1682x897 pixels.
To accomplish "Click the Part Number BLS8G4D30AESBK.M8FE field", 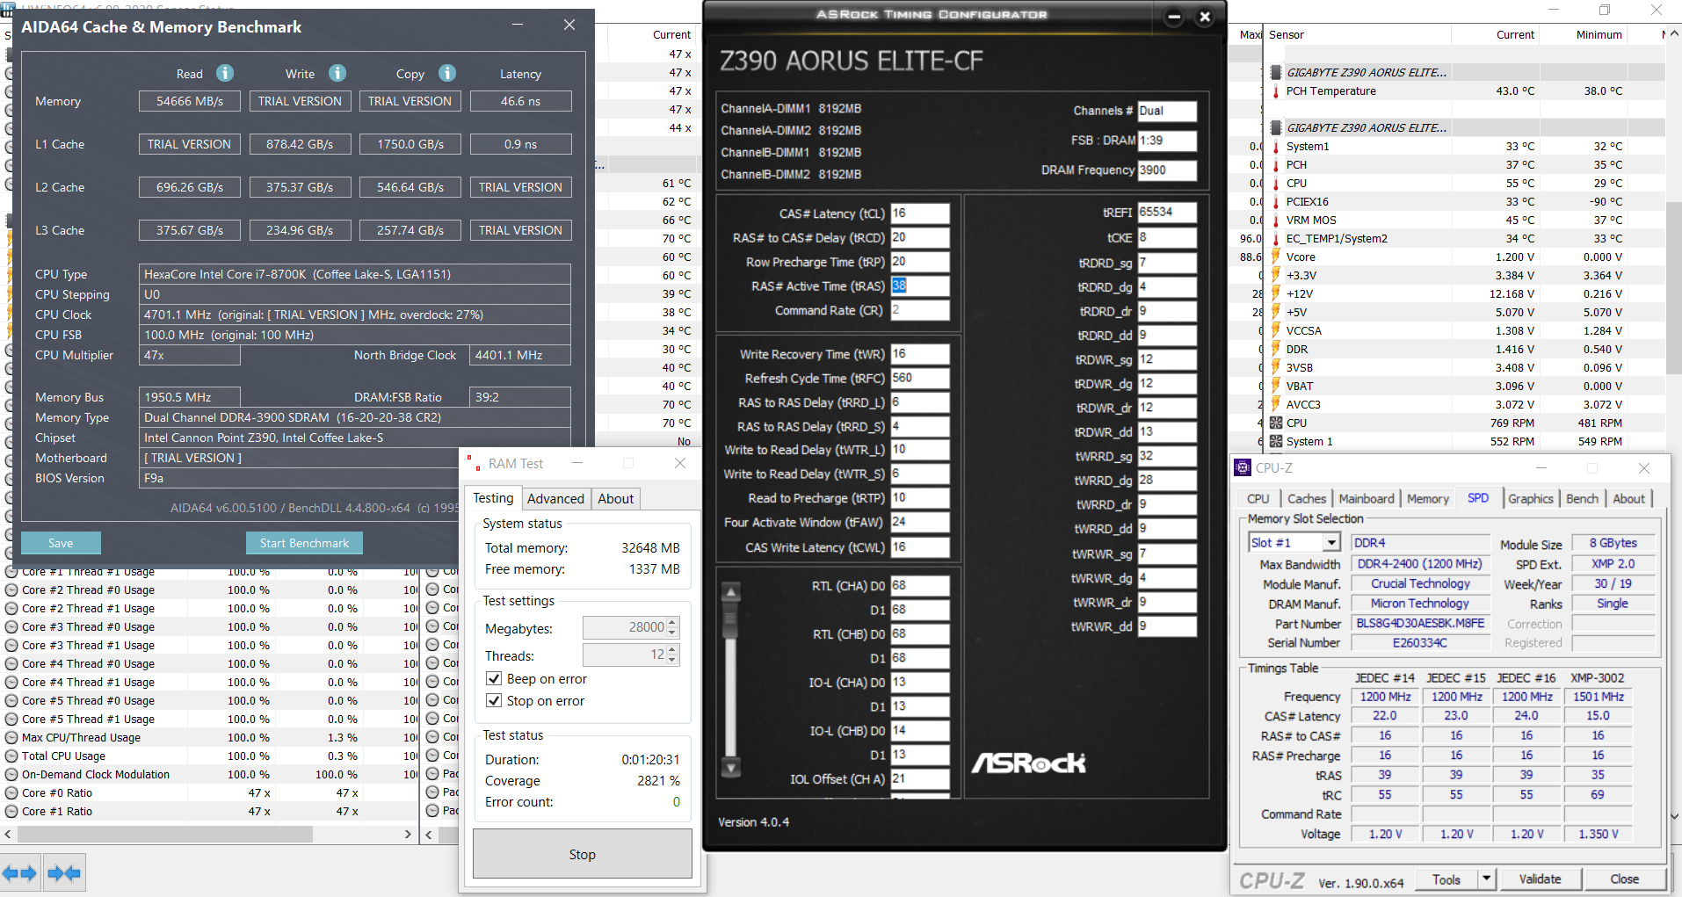I will [1420, 624].
